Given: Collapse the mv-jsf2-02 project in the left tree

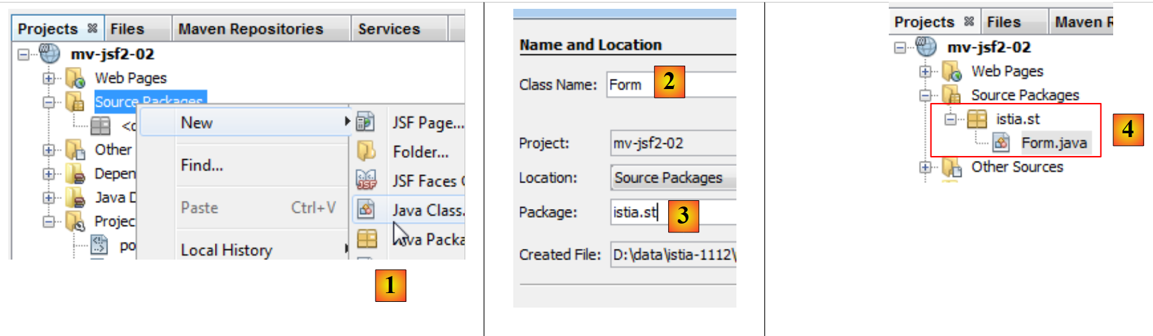Looking at the screenshot, I should pos(23,54).
